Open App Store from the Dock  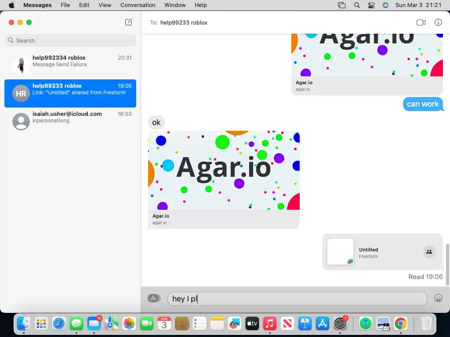click(x=323, y=323)
